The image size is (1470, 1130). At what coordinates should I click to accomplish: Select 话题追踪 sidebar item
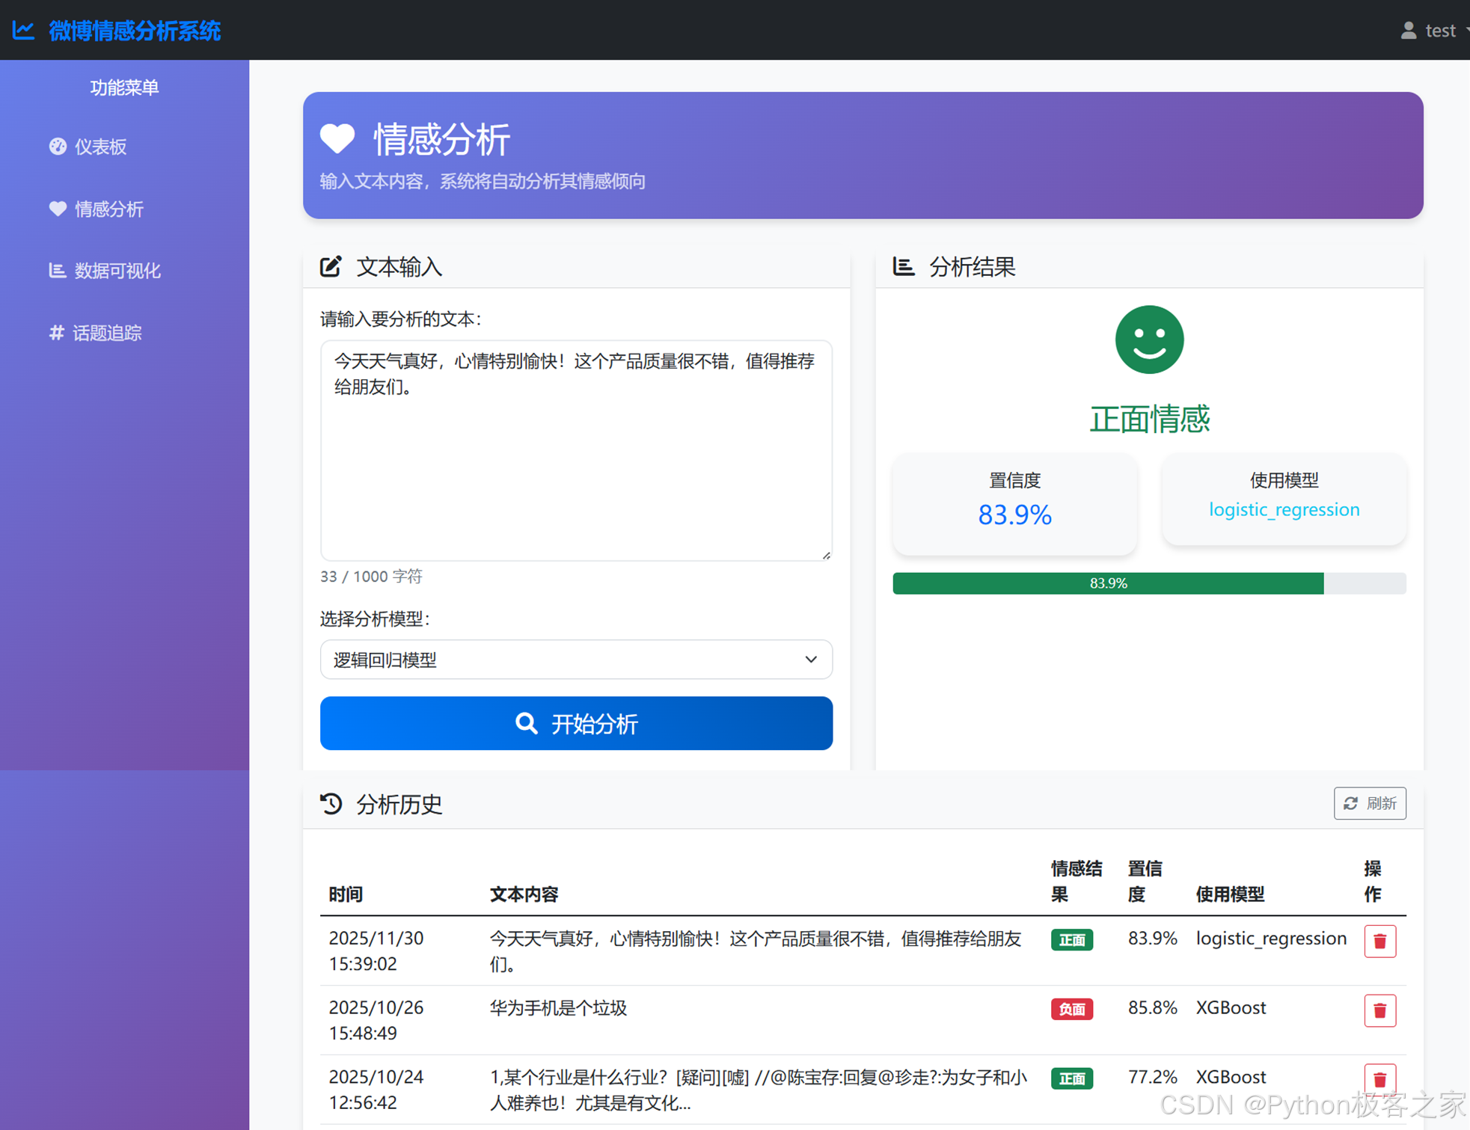point(106,333)
